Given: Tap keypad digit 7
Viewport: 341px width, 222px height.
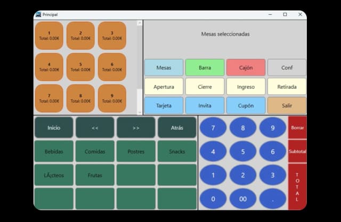Looking at the screenshot, I should (213, 127).
